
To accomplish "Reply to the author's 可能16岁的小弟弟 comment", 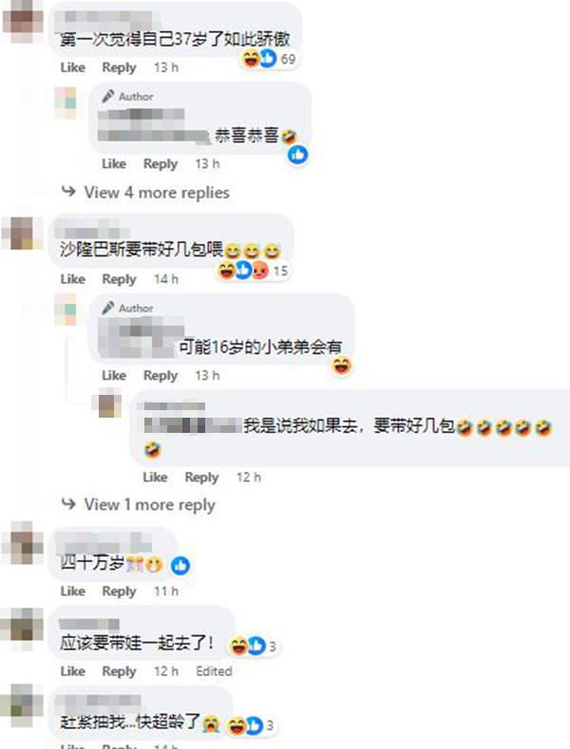I will [x=161, y=376].
